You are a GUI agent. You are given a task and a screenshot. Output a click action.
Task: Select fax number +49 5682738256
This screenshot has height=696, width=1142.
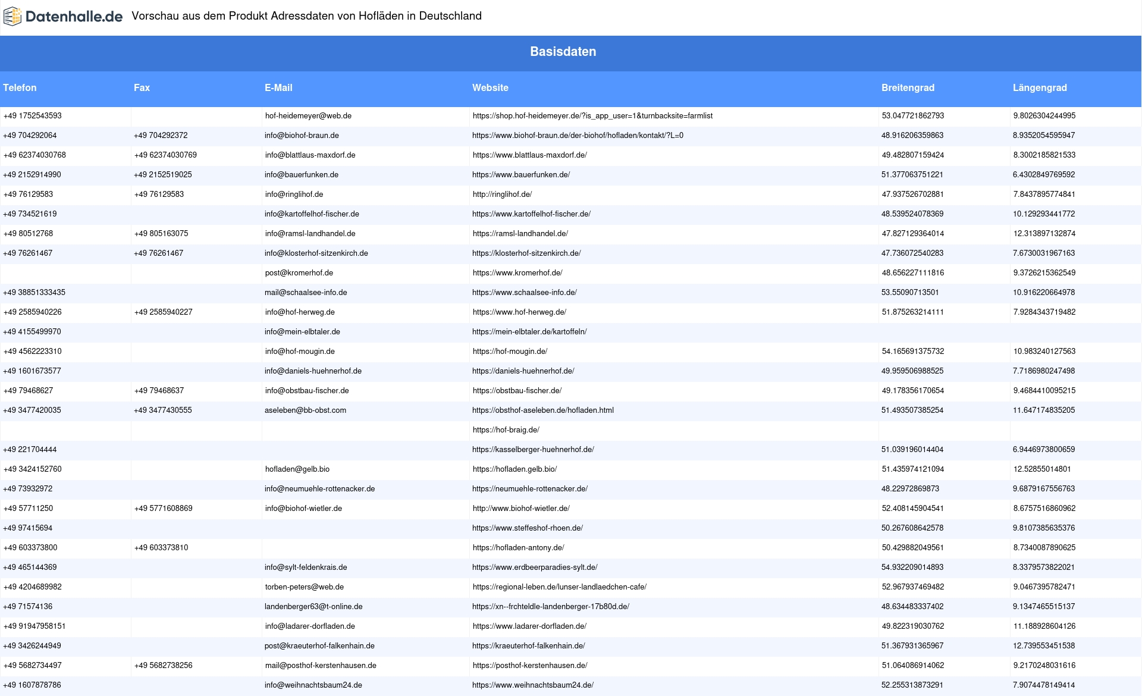pyautogui.click(x=163, y=666)
